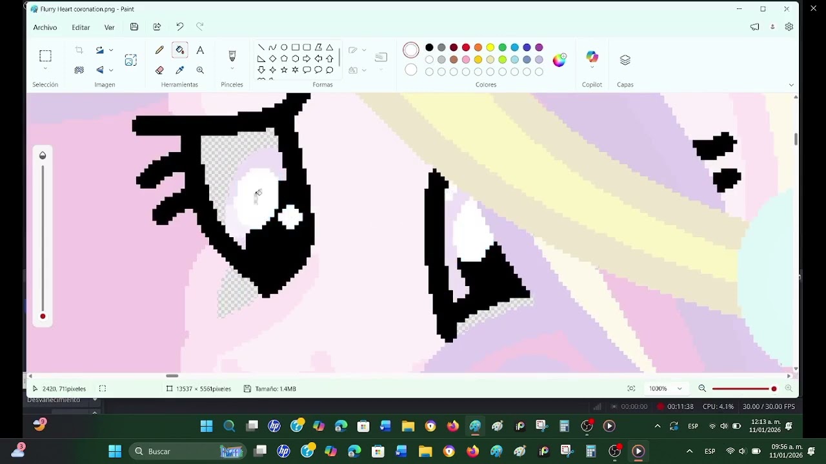
Task: Click the rotate image icon
Action: (99, 50)
